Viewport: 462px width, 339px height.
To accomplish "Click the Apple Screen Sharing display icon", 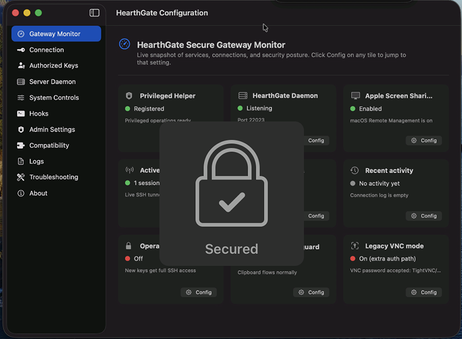I will coord(355,96).
